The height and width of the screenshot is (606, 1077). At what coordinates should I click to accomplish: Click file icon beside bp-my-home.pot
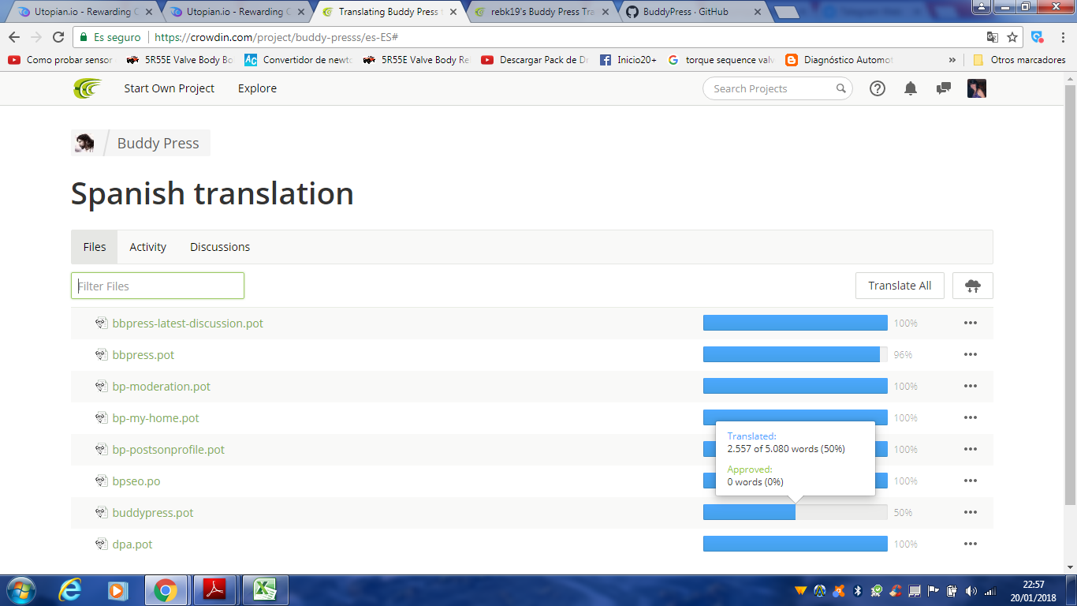[x=101, y=417]
